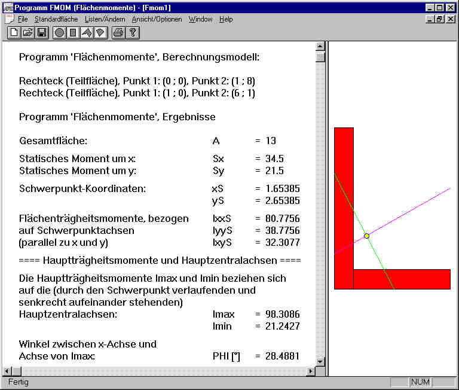Click the vertical scrollbar down arrow

click(x=320, y=361)
